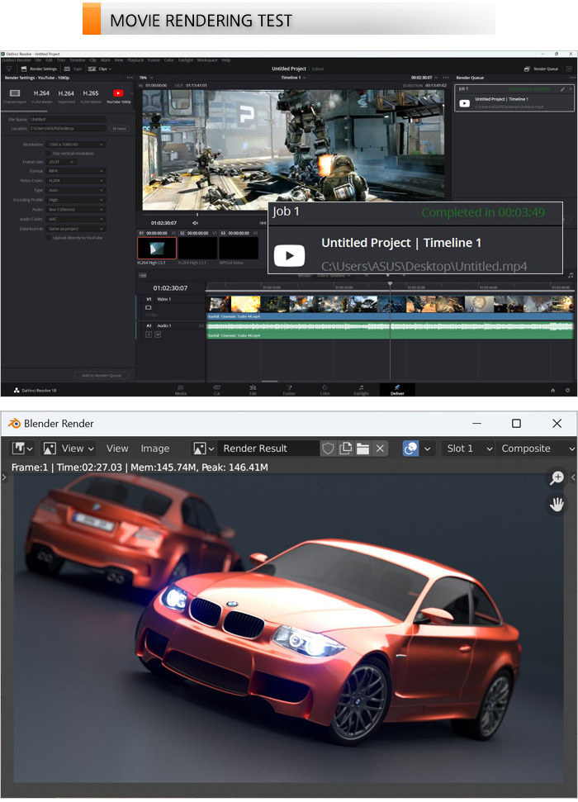Screen dimensions: 578x802
Task: Click the zoom magnifier in Blender Render
Action: pyautogui.click(x=557, y=478)
